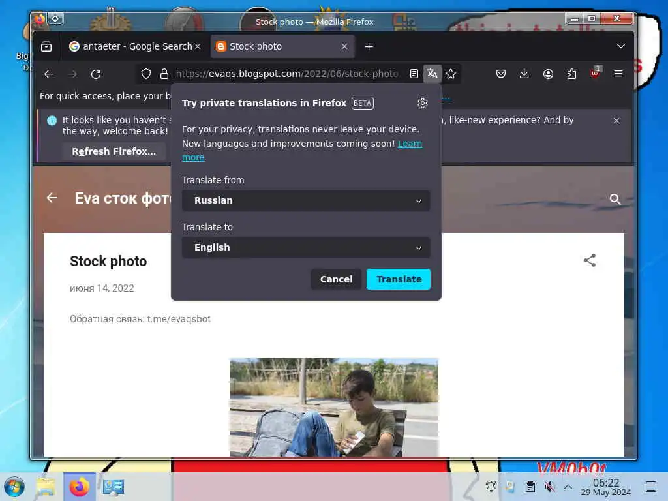Screen dimensions: 668x501
Task: Open a new tab with plus button
Action: (369, 47)
